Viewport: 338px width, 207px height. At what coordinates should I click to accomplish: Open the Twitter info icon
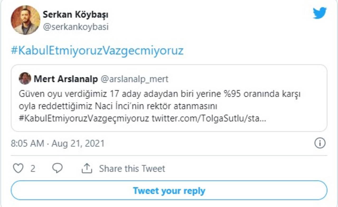(320, 143)
